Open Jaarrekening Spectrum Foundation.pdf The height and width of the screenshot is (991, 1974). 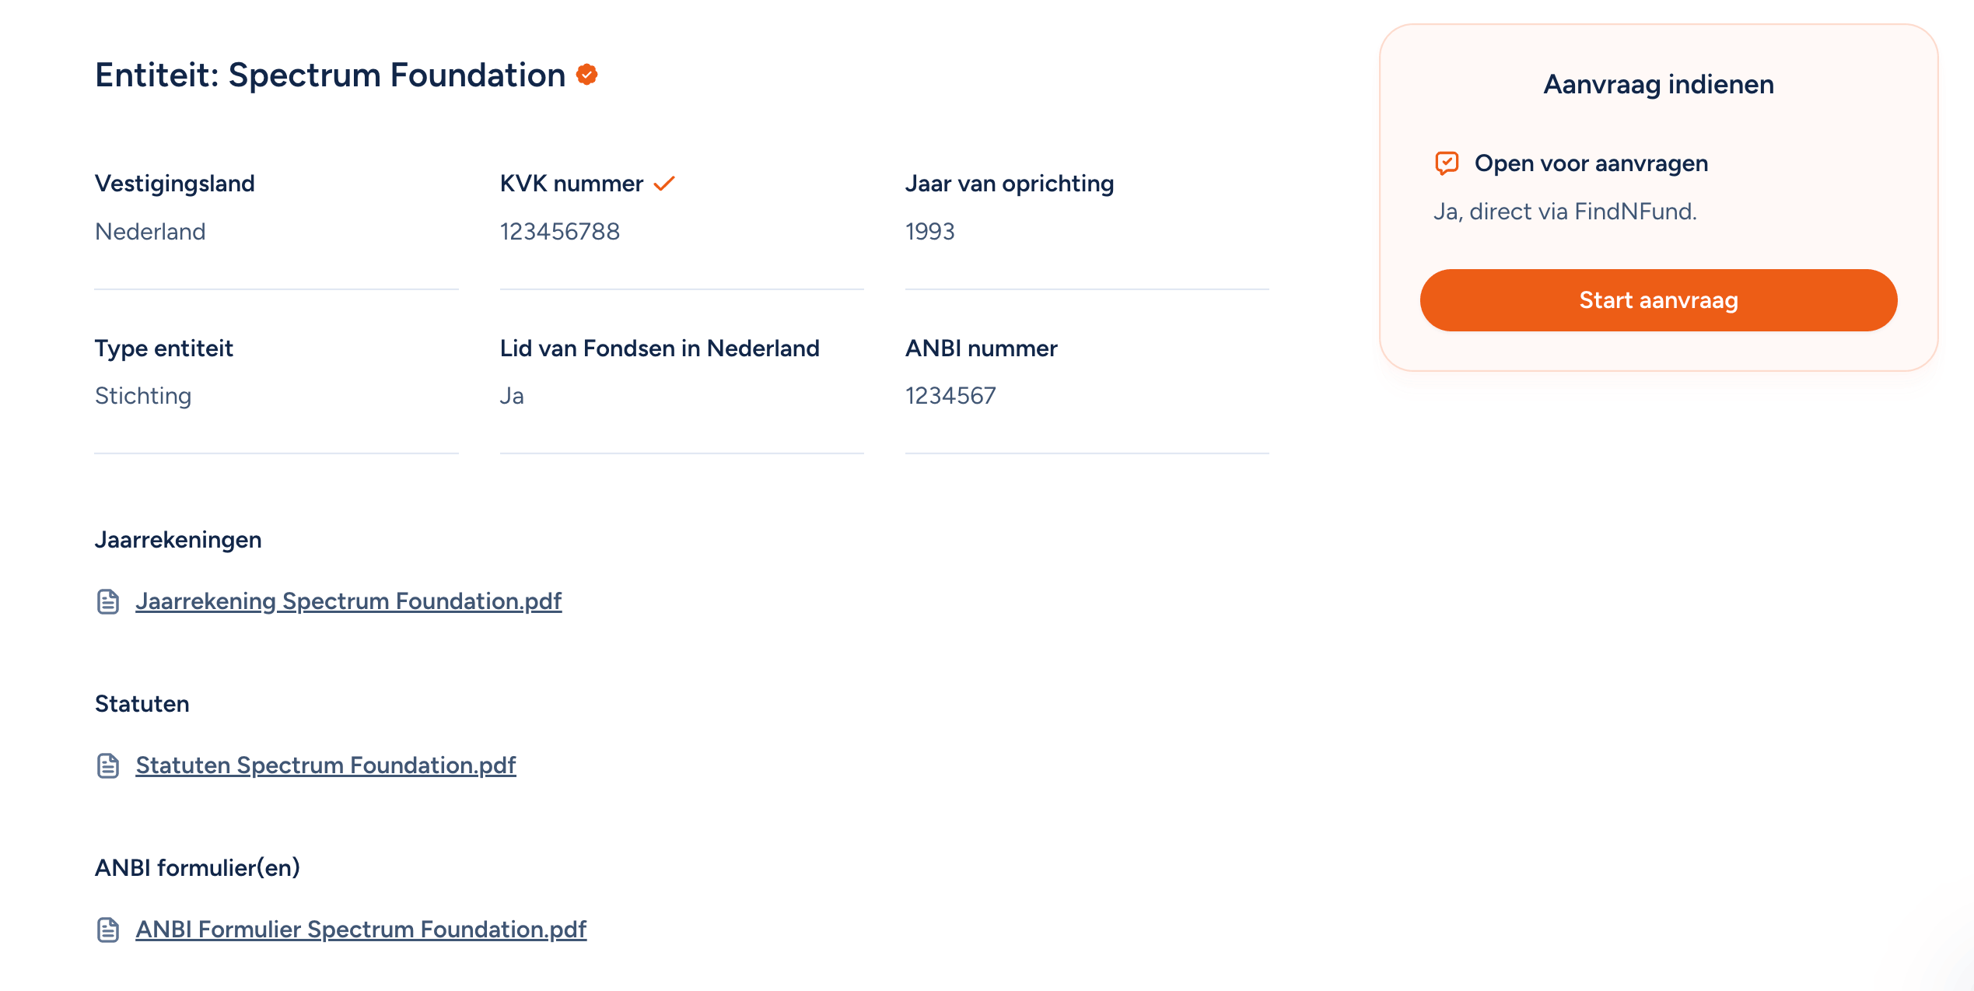348,601
